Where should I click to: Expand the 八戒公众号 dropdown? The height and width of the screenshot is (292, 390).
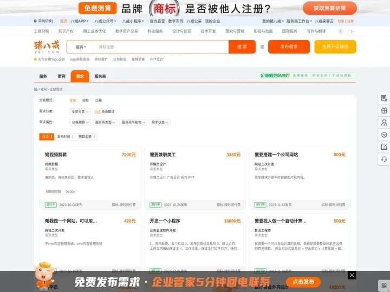tap(105, 21)
